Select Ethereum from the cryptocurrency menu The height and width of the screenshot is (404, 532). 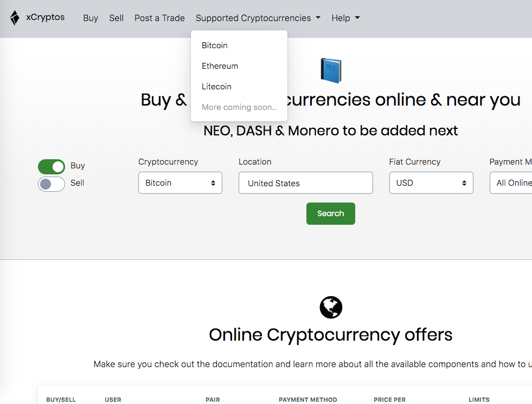click(x=220, y=66)
